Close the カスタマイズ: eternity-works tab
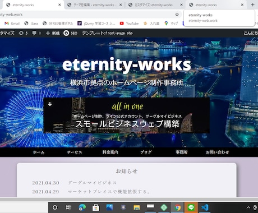Screen dimensions: 258x213 (x=181, y=5)
